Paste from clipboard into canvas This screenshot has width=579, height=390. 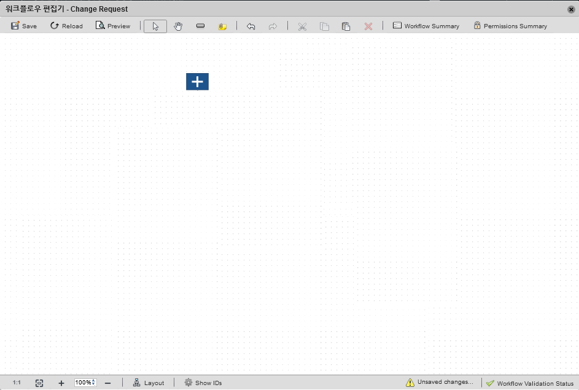pyautogui.click(x=346, y=26)
